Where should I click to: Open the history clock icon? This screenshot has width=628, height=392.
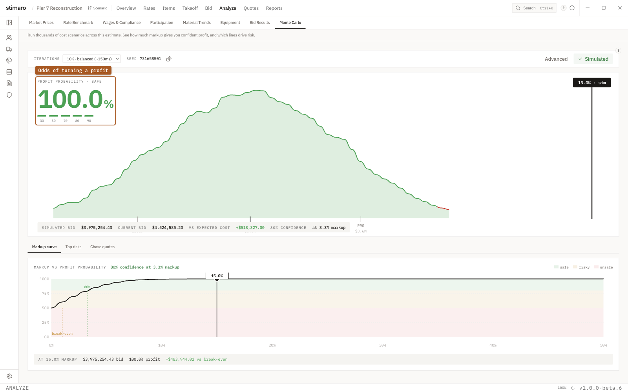pos(572,8)
